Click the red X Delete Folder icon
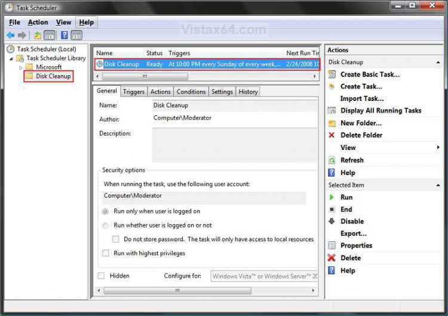This screenshot has height=316, width=448. click(x=332, y=135)
